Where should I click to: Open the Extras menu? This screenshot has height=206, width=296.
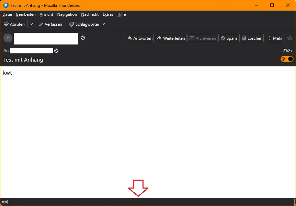coord(108,14)
